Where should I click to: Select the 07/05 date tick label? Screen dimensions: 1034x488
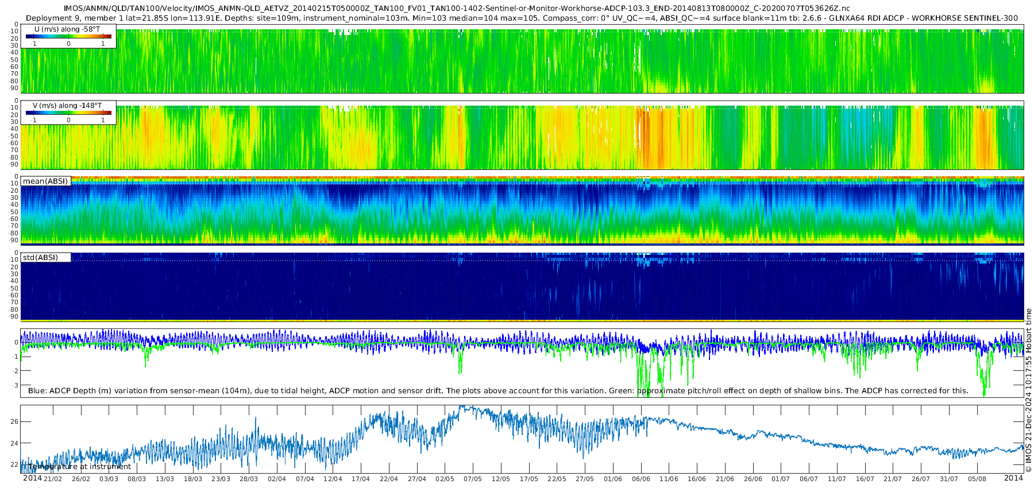(x=473, y=479)
